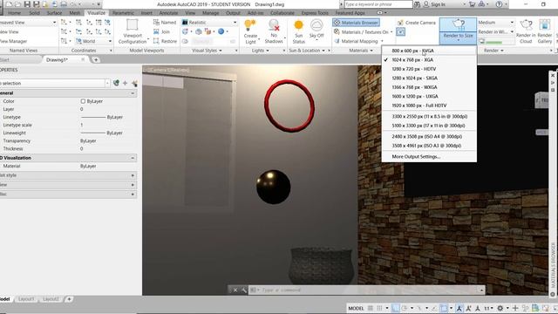558x314 pixels.
Task: Toggle the PICKADD selection mode button
Action: coord(116,84)
